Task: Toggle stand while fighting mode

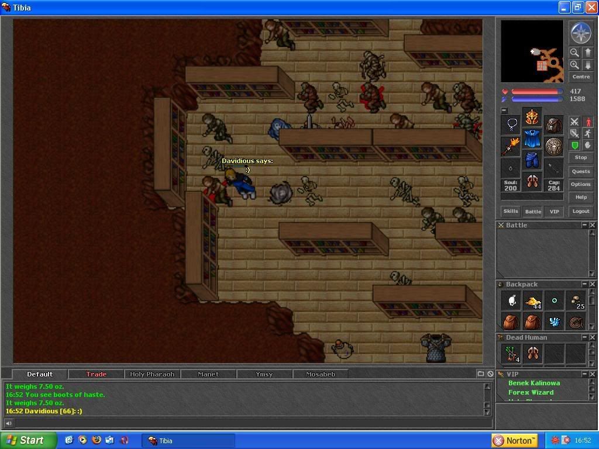Action: (587, 122)
